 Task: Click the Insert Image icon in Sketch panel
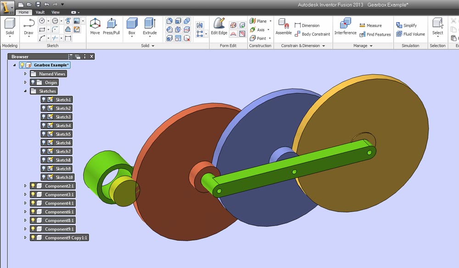[76, 21]
